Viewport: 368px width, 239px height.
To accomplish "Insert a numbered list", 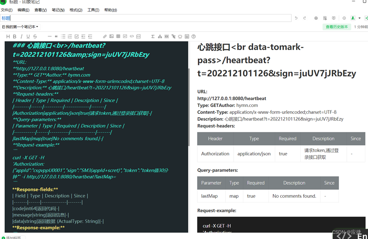I will (x=70, y=37).
